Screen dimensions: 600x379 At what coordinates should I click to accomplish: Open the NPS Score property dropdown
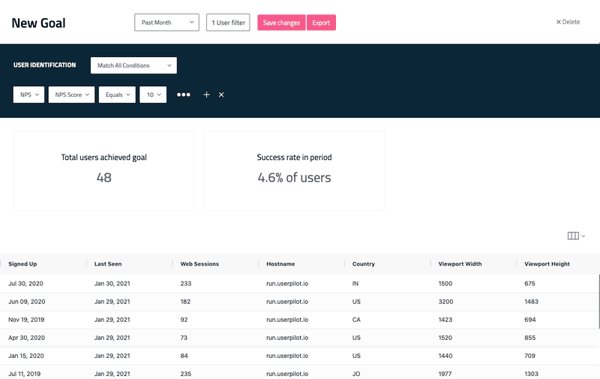[71, 95]
